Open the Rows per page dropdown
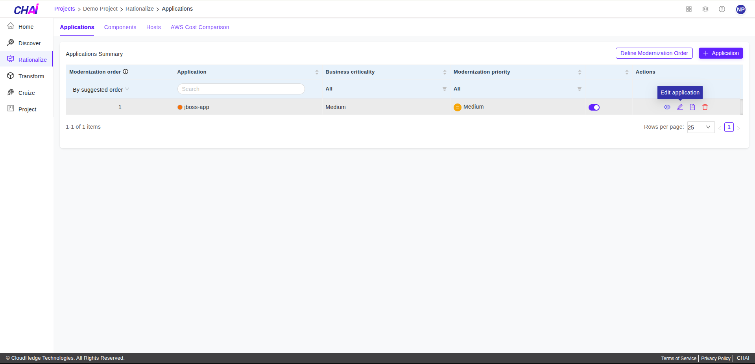This screenshot has width=755, height=364. click(700, 127)
